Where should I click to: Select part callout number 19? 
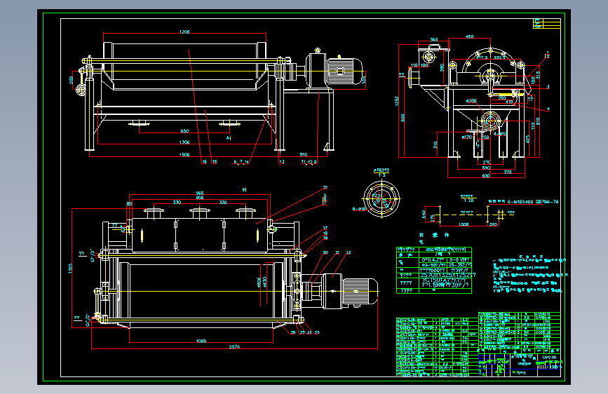click(x=325, y=238)
